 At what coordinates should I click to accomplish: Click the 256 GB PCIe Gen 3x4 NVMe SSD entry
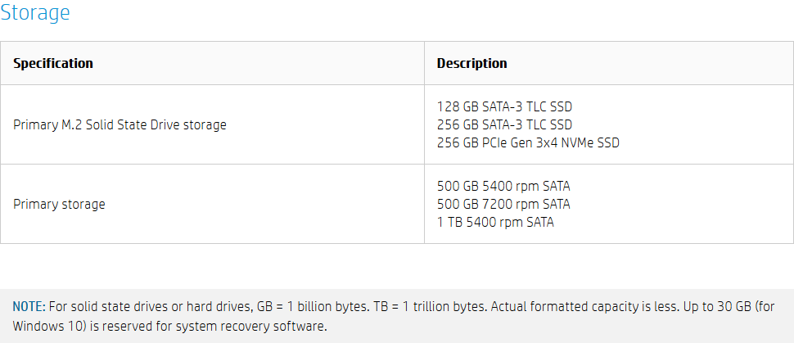(528, 143)
